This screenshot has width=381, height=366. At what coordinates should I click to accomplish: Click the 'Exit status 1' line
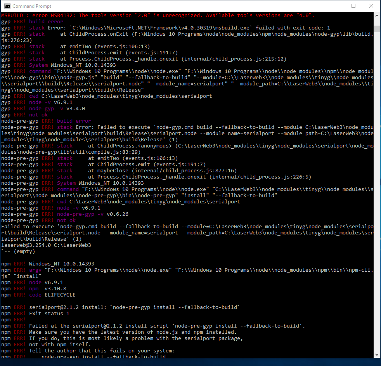click(35, 314)
